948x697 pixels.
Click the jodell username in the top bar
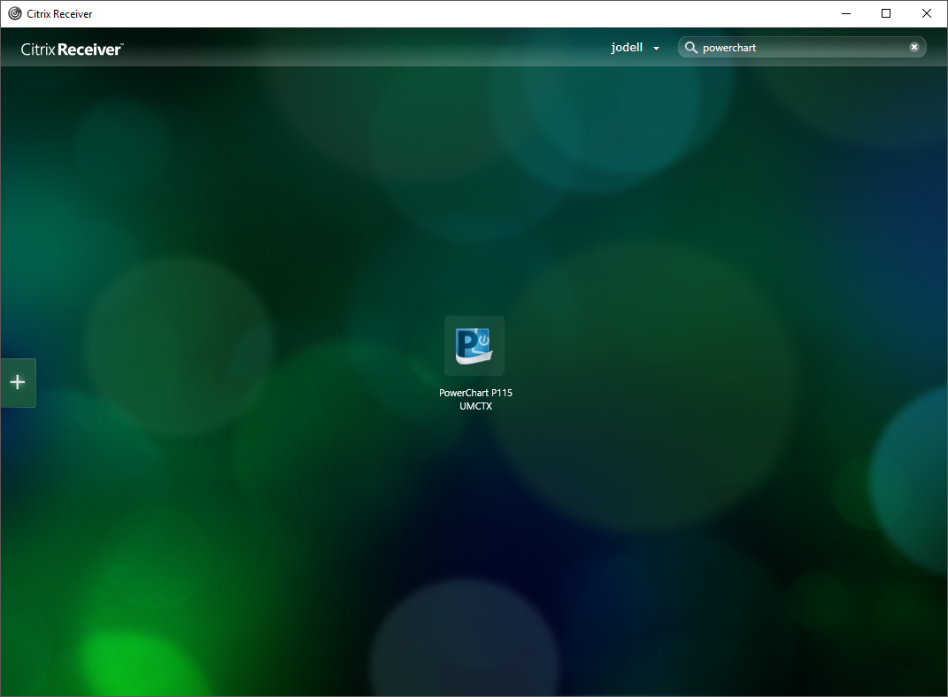[626, 48]
